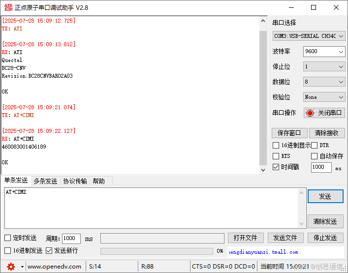Click the 清除发送 button
Screen dimensions: 348x273
(x=325, y=221)
